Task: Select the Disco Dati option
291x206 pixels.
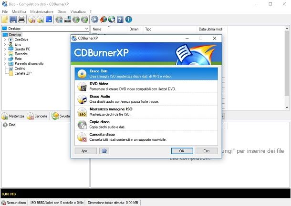Action: (x=146, y=74)
